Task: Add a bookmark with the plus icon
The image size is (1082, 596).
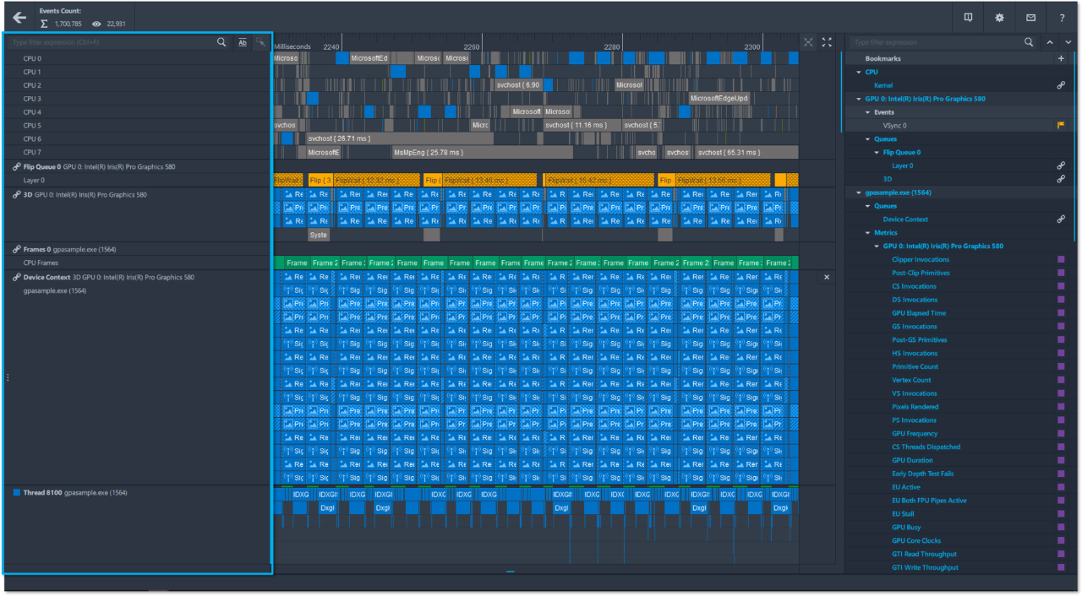Action: coord(1061,58)
